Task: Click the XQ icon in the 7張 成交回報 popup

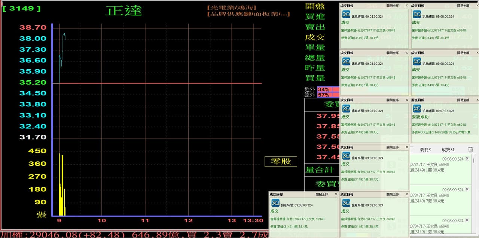Action: [x=346, y=14]
